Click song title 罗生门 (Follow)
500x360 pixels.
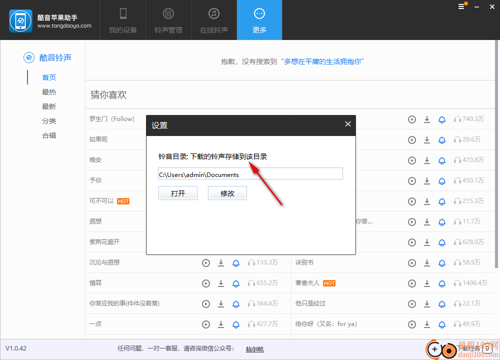tap(112, 119)
